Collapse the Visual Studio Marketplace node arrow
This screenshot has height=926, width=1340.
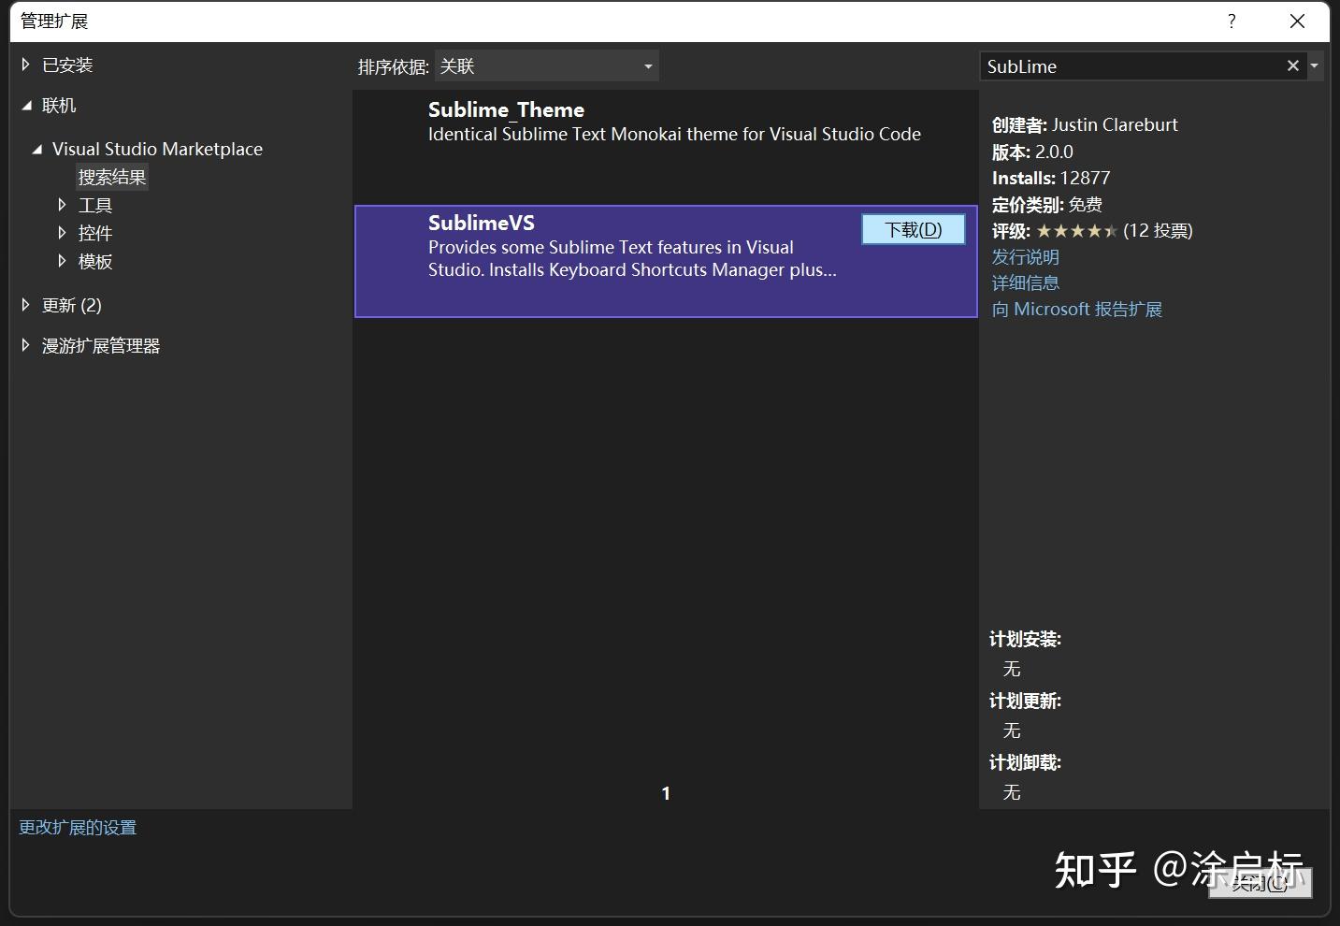pos(36,149)
